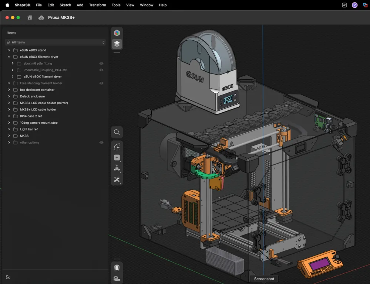Open the All Items filter dropdown

(x=55, y=42)
